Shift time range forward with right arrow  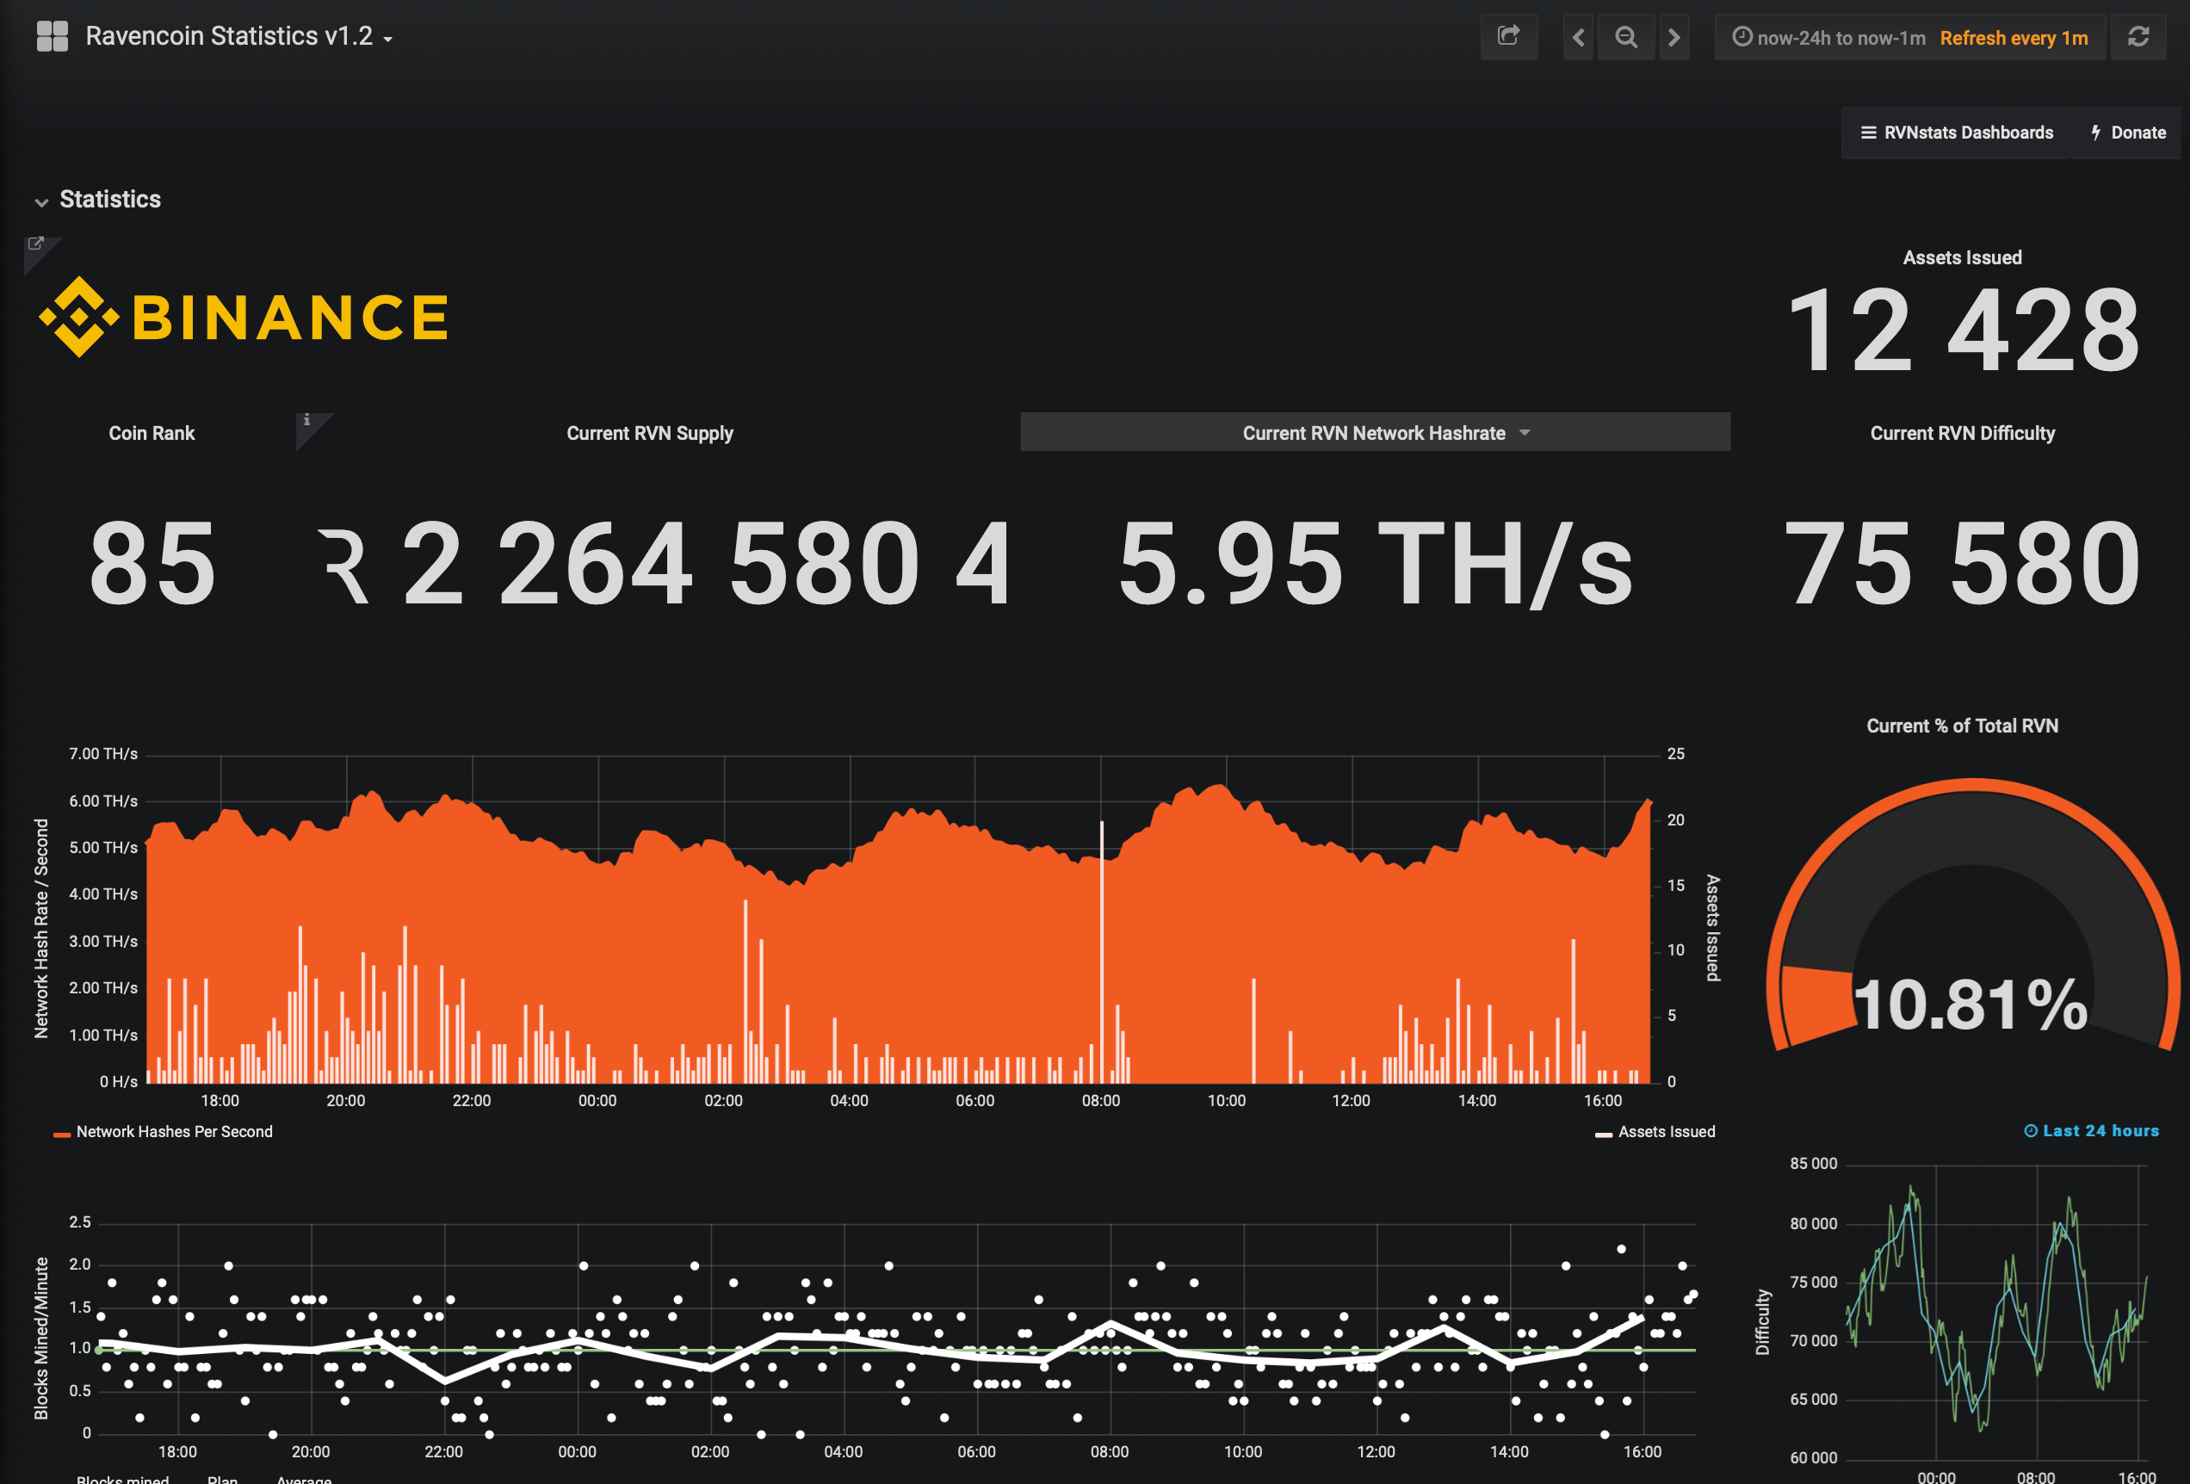(x=1673, y=37)
